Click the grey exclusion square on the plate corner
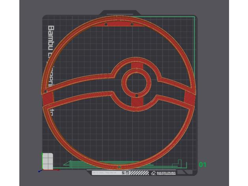 (x=47, y=161)
